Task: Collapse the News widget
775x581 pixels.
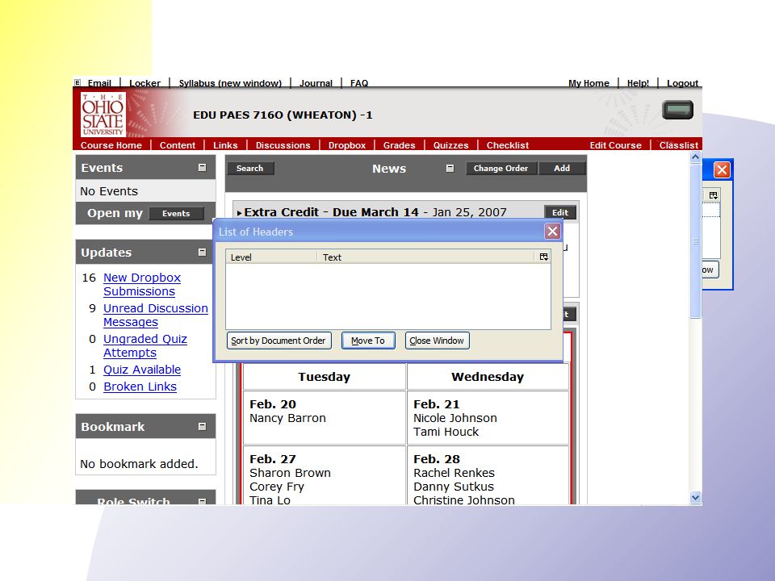Action: pos(450,169)
